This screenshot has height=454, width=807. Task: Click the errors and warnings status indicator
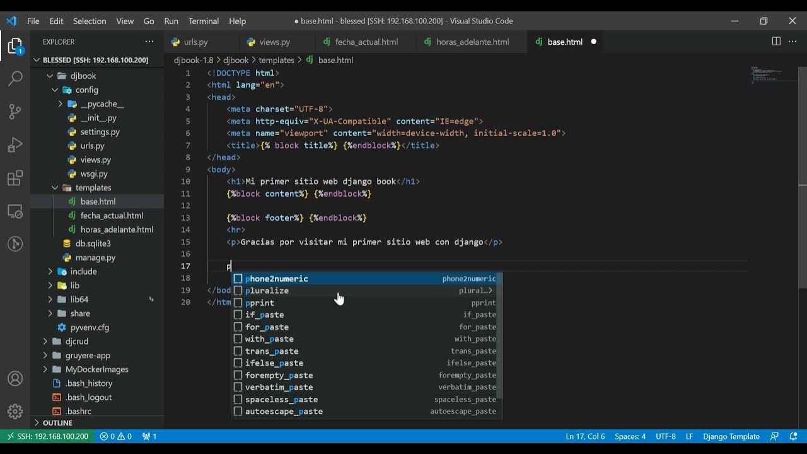click(115, 436)
